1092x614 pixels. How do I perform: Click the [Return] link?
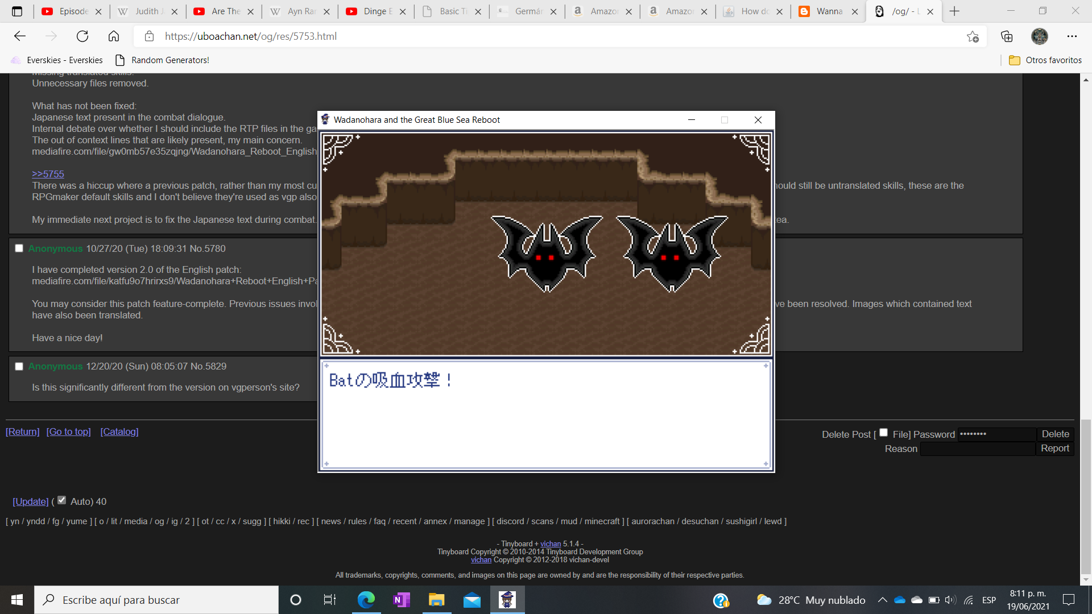pos(23,432)
